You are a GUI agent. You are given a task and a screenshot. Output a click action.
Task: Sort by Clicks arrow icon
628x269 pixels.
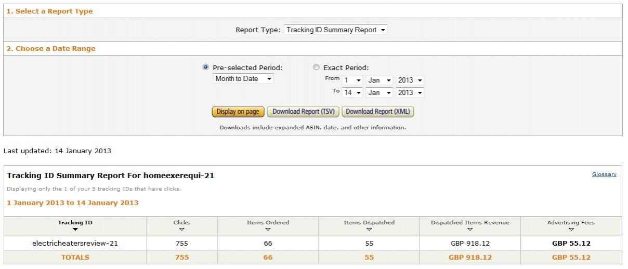tap(182, 229)
